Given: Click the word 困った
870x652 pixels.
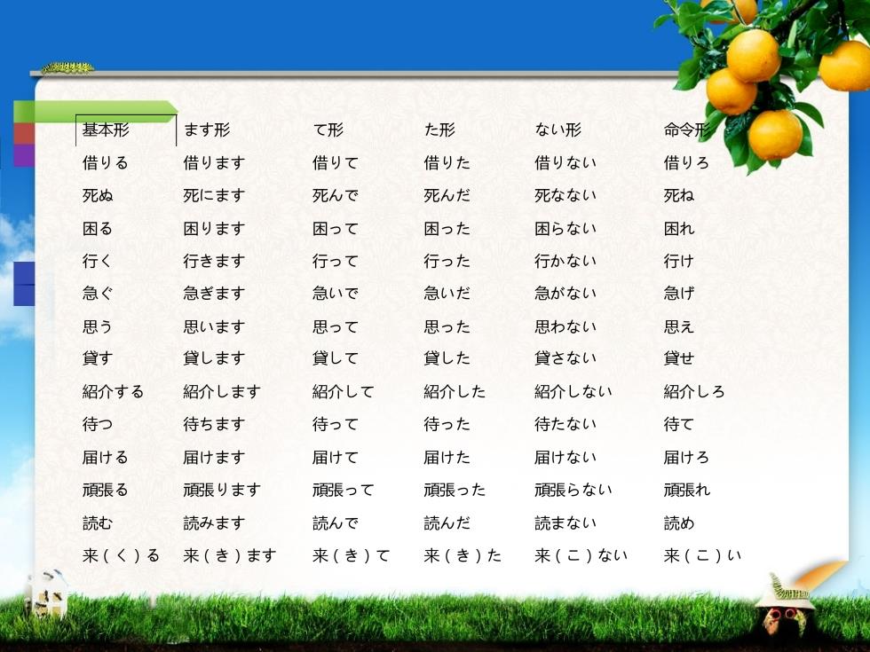Looking at the screenshot, I should (447, 229).
